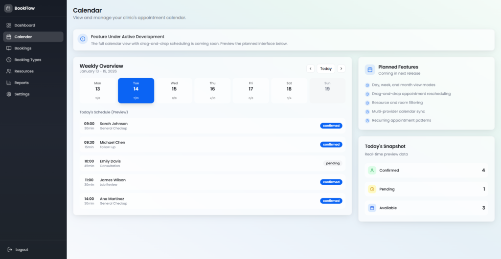
Task: Click the Booking Types clock icon
Action: point(9,60)
